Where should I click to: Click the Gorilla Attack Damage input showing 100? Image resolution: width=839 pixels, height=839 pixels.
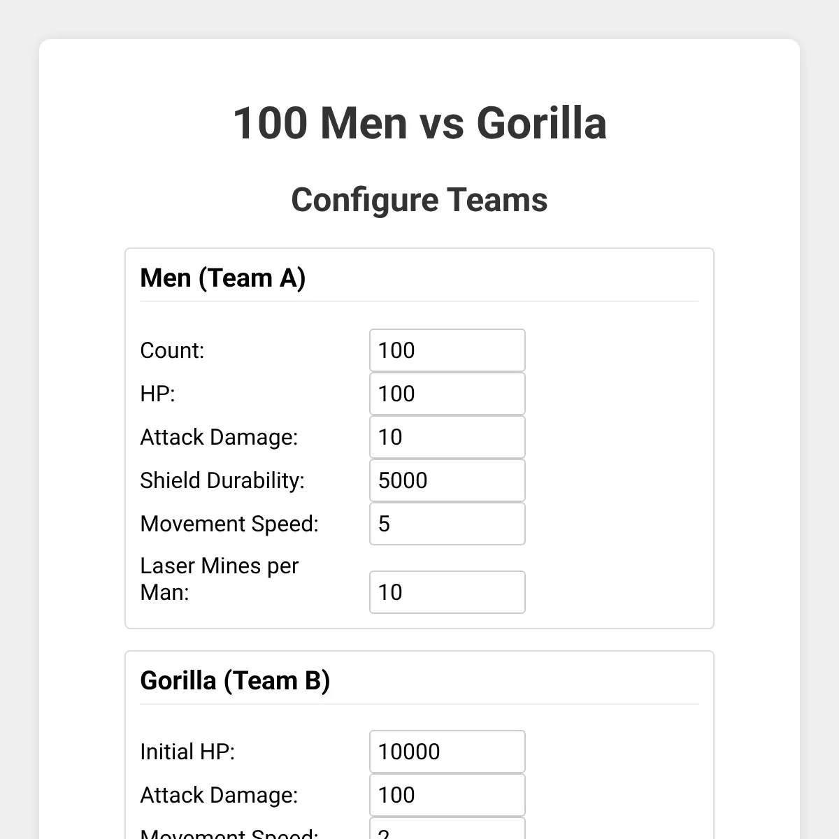pos(447,795)
